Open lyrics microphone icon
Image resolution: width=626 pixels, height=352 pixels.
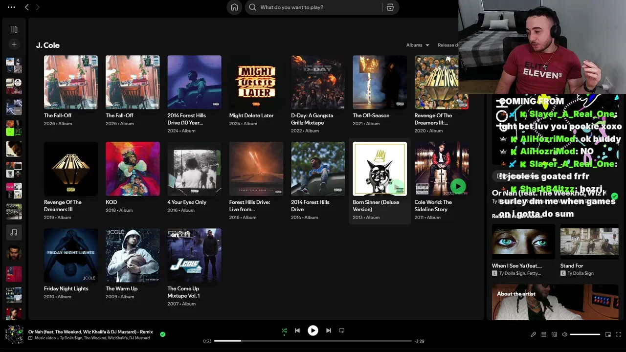pyautogui.click(x=533, y=334)
